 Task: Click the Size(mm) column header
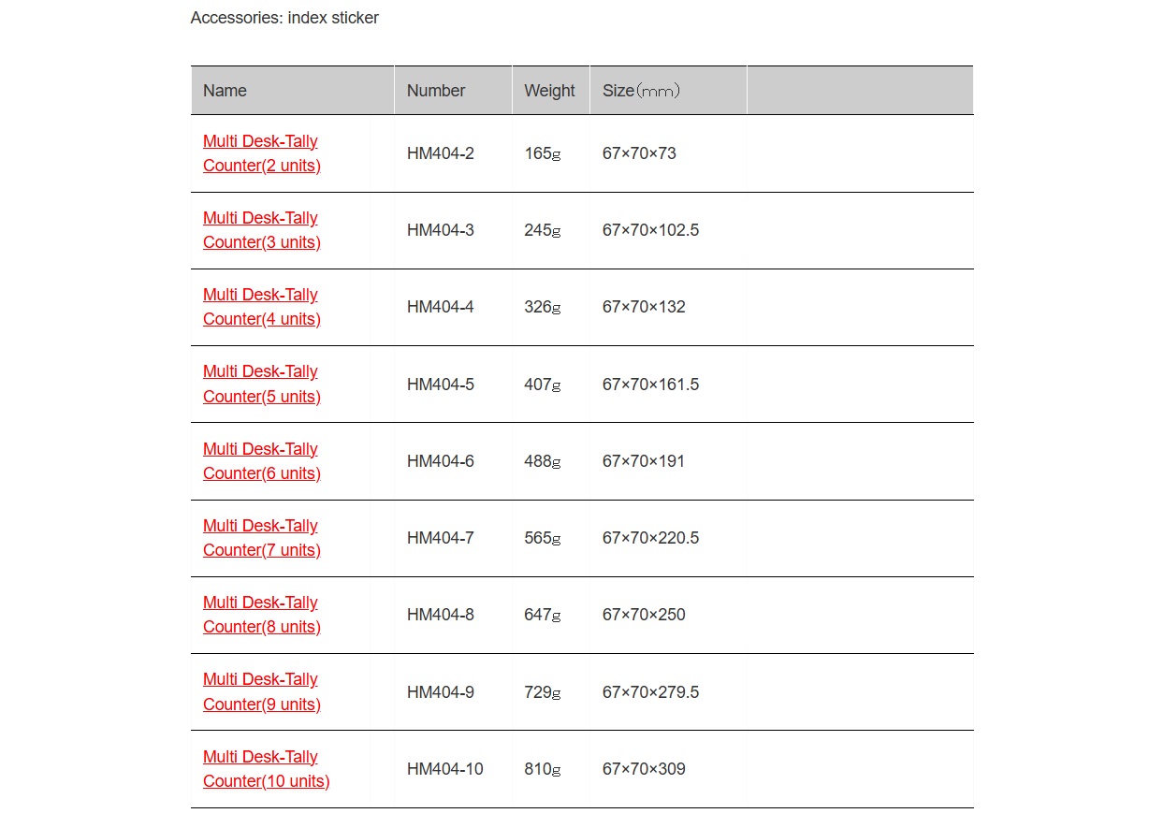pos(669,91)
